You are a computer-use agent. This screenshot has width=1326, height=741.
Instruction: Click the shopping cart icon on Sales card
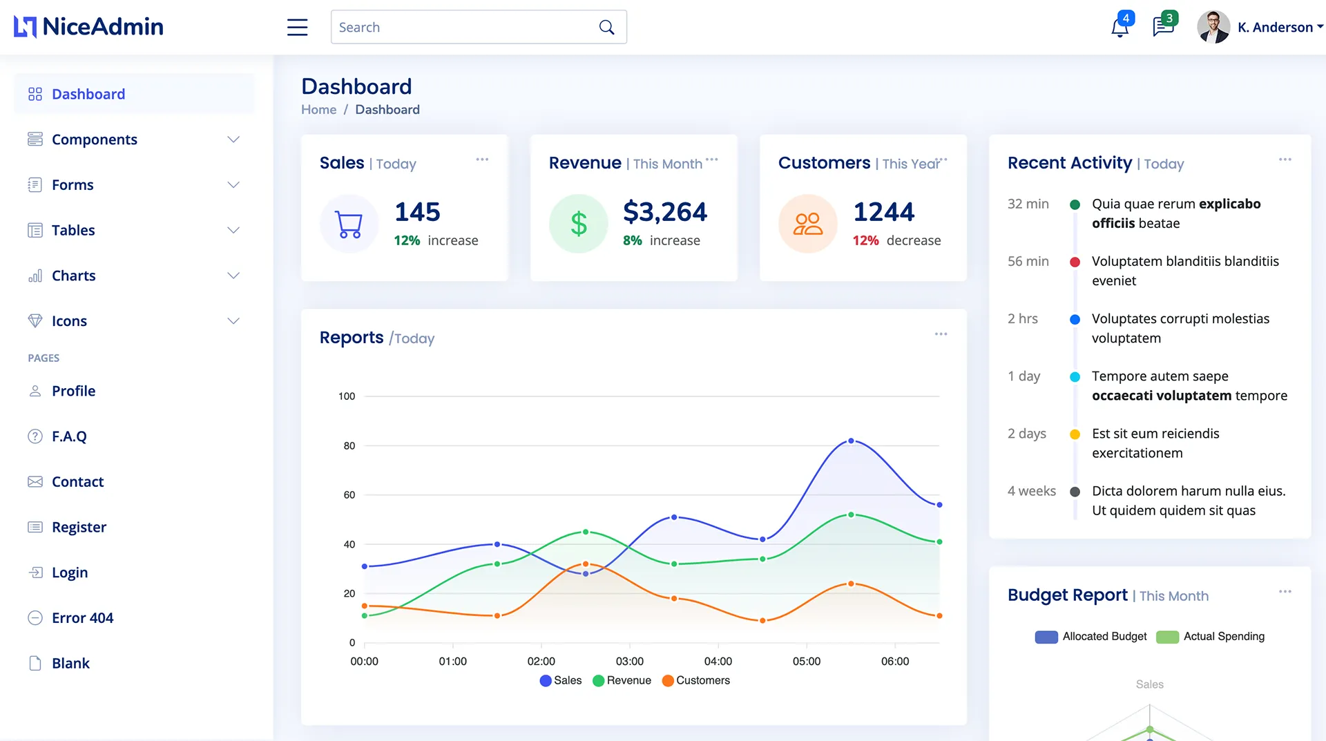pos(349,223)
